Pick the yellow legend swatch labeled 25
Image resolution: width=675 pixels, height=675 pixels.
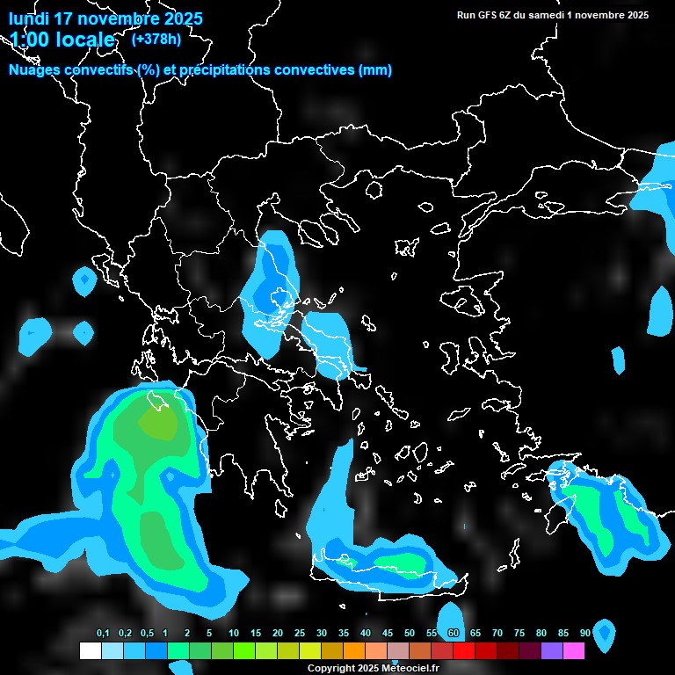coord(309,650)
